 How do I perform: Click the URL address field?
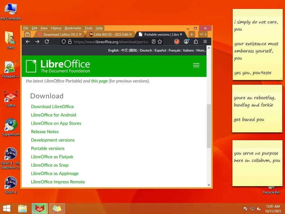pyautogui.click(x=111, y=42)
